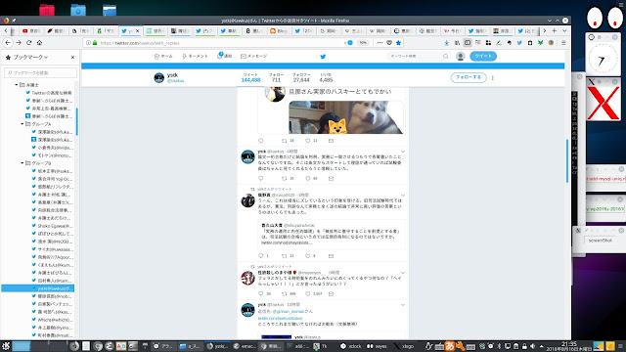Open profile more options three dots
The height and width of the screenshot is (352, 626).
(x=493, y=78)
